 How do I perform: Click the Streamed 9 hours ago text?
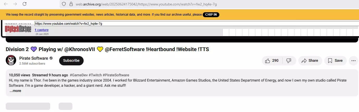tap(50, 75)
